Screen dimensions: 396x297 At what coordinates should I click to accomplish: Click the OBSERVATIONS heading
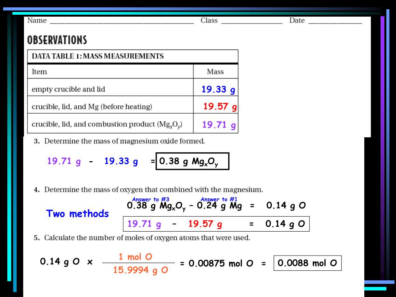(57, 40)
